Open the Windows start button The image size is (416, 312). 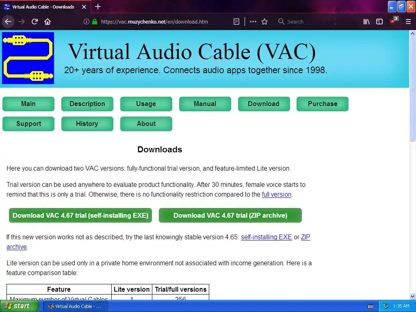[19, 306]
